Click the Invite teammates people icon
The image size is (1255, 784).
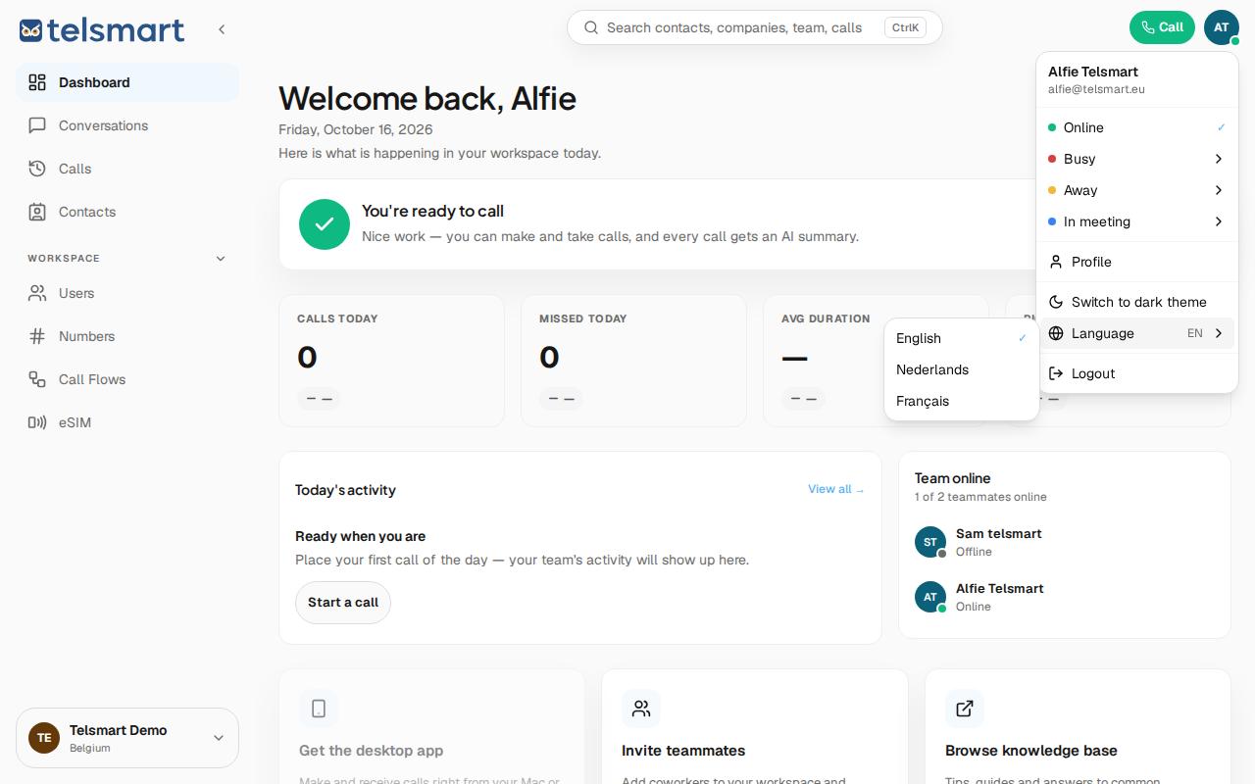[x=641, y=709]
